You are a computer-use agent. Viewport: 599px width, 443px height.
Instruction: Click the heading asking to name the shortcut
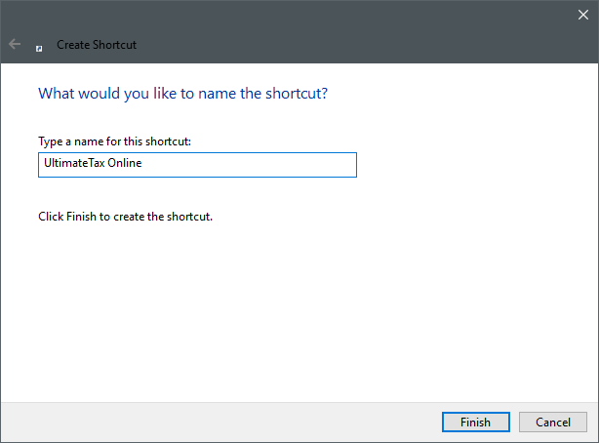[x=183, y=94]
